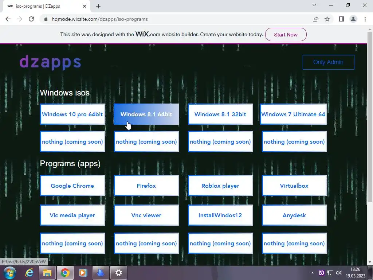The height and width of the screenshot is (280, 373).
Task: Open the Only Admin page
Action: [328, 62]
